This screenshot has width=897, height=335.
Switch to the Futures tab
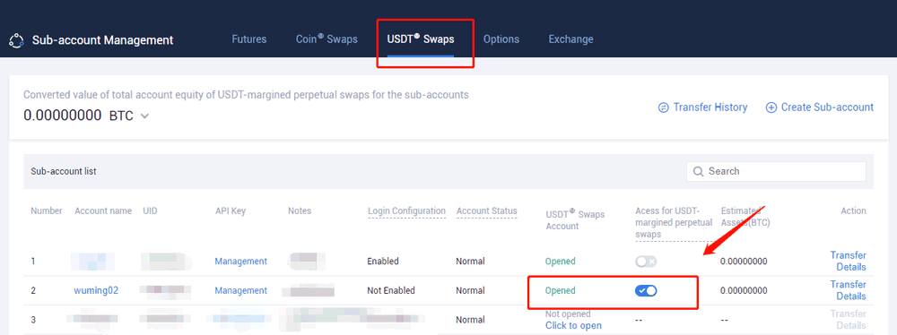(248, 39)
